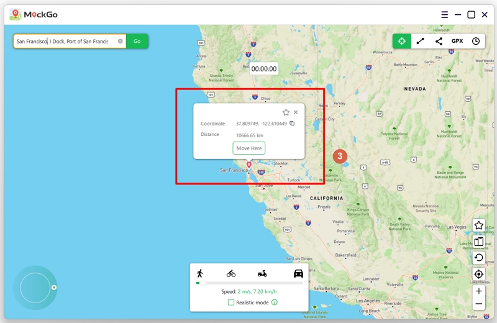The image size is (497, 323).
Task: Center map on current location
Action: pos(478,274)
